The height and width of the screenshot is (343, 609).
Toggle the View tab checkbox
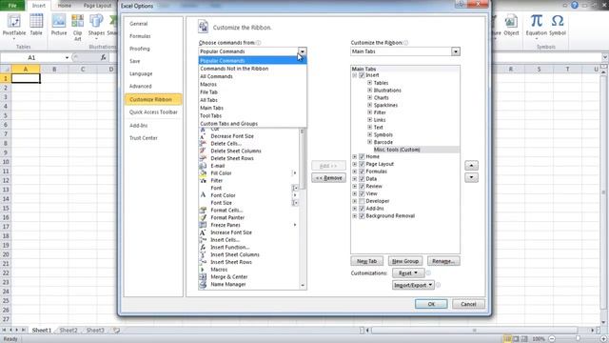point(362,193)
